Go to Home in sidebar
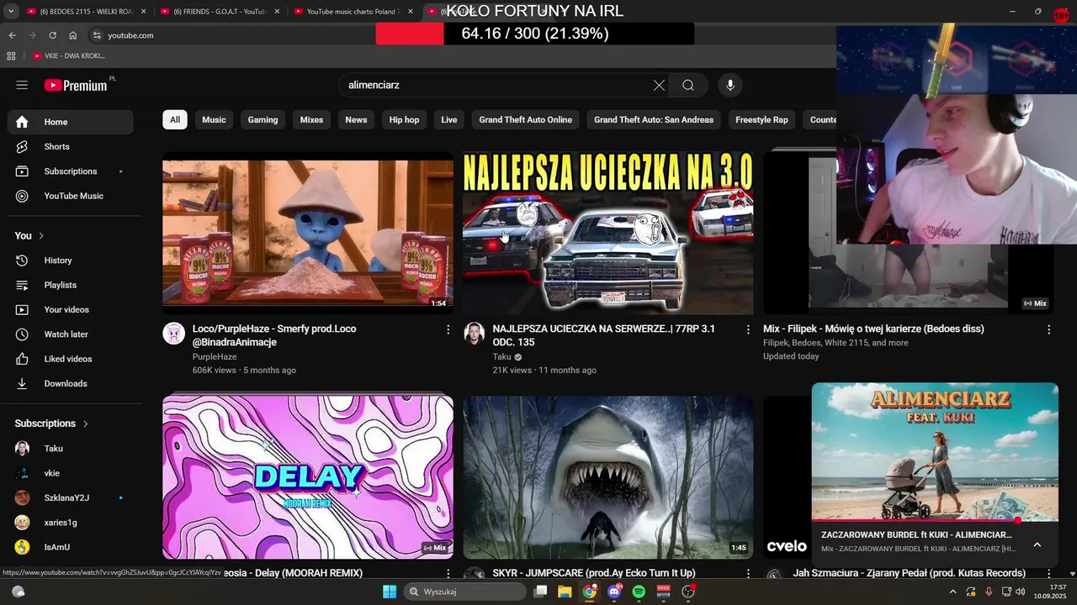The height and width of the screenshot is (605, 1077). point(71,122)
